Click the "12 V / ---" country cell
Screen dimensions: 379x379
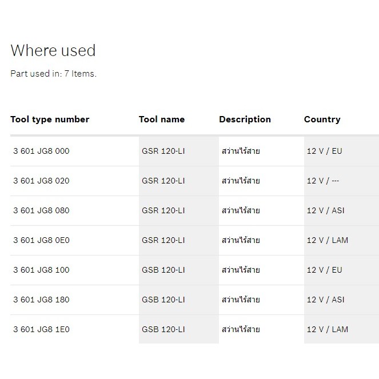click(x=323, y=181)
